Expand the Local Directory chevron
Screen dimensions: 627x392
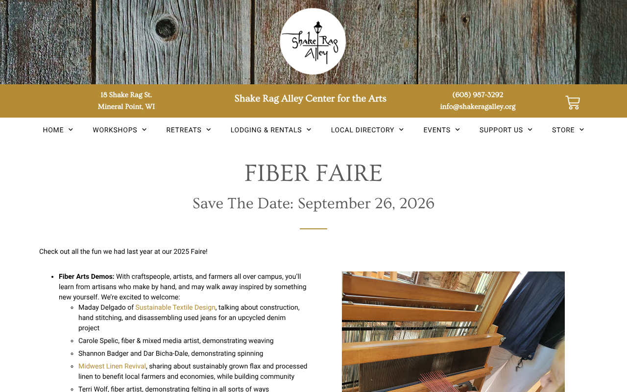pos(402,130)
